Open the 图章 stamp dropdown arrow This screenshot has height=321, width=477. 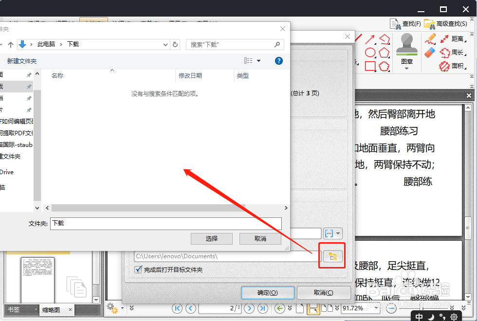pyautogui.click(x=407, y=69)
